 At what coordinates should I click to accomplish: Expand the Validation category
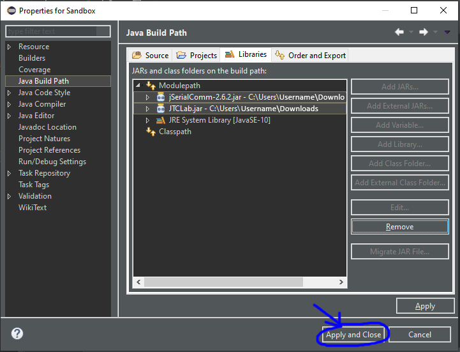pyautogui.click(x=9, y=196)
